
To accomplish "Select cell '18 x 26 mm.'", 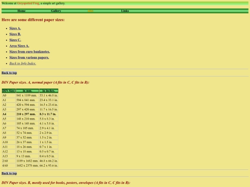I will click(x=27, y=147).
